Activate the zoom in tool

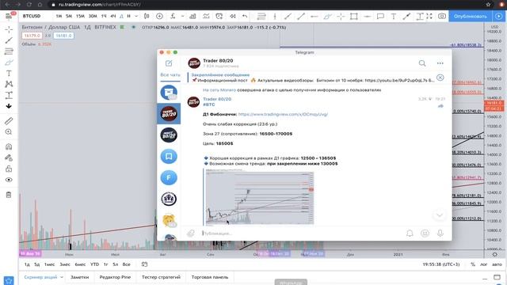9,132
